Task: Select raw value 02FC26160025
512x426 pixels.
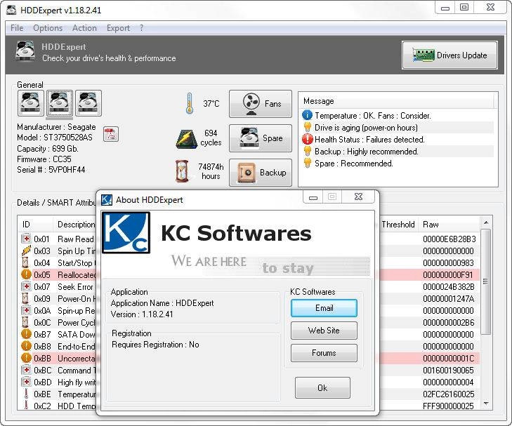Action: 448,394
